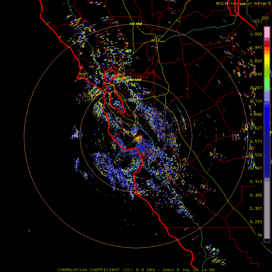Click the KMUX station identifier in caption
Image resolution: width=272 pixels, height=272 pixels.
[169, 270]
